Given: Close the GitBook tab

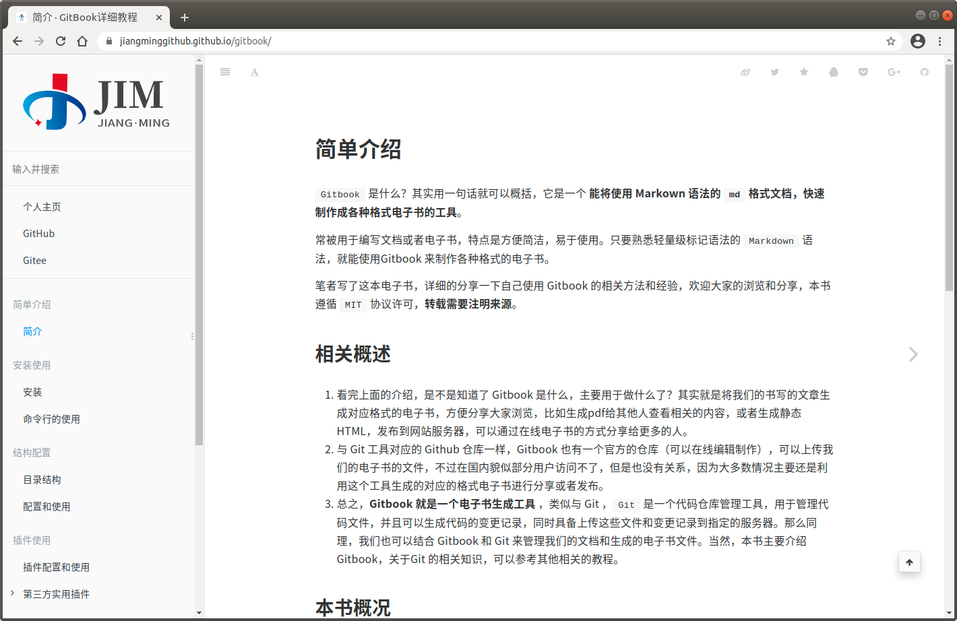Looking at the screenshot, I should tap(159, 18).
